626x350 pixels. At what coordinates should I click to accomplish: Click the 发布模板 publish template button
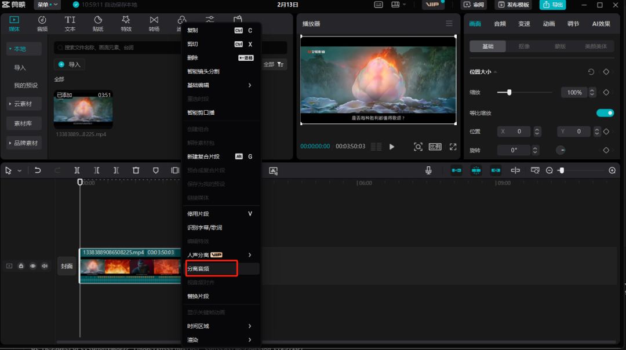[514, 5]
